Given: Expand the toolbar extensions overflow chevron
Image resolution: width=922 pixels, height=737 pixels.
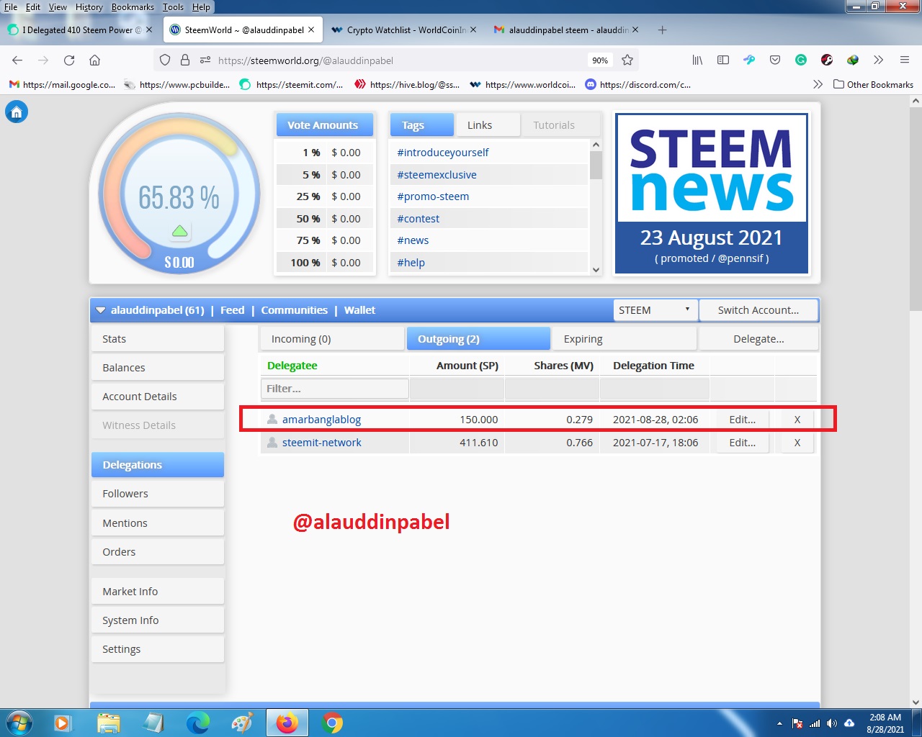Looking at the screenshot, I should pyautogui.click(x=878, y=60).
